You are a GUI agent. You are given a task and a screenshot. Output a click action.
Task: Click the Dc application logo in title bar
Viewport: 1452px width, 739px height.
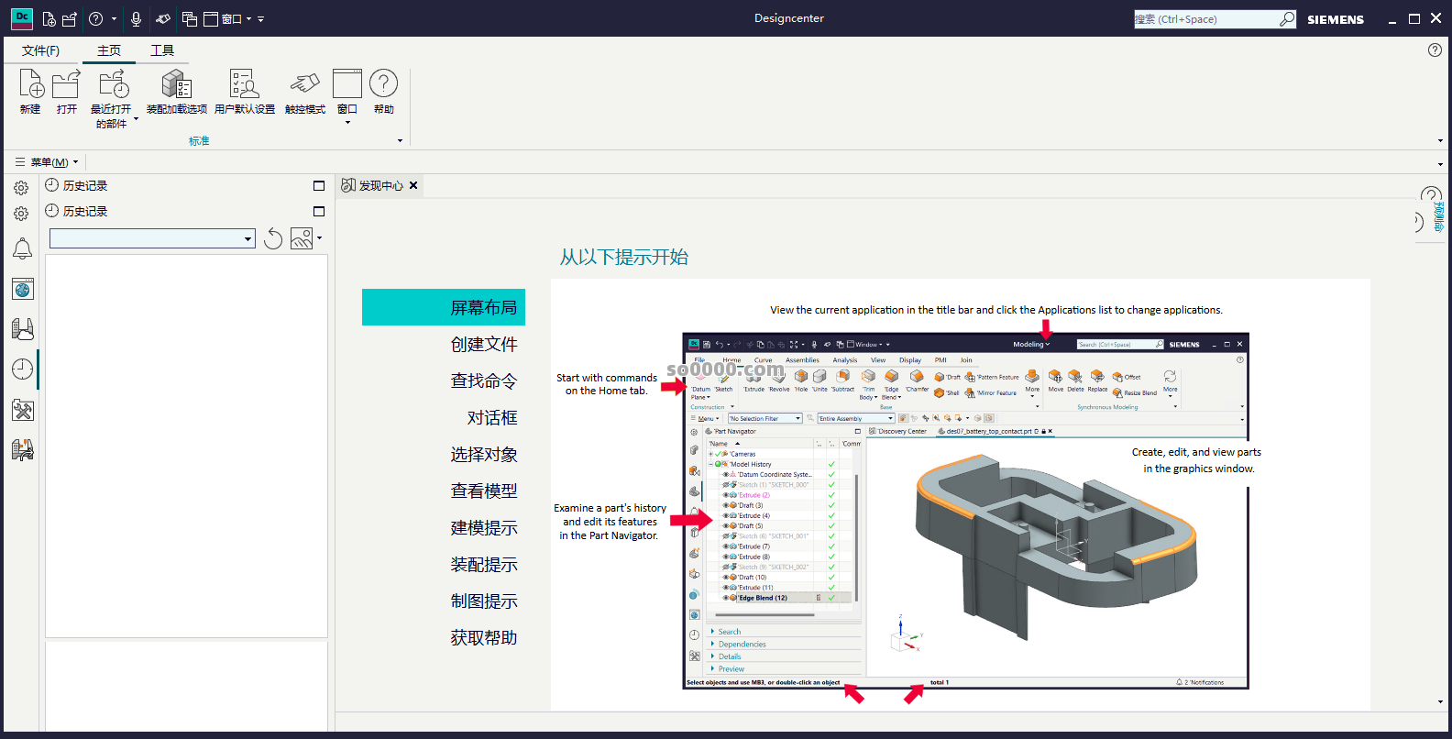[x=22, y=18]
